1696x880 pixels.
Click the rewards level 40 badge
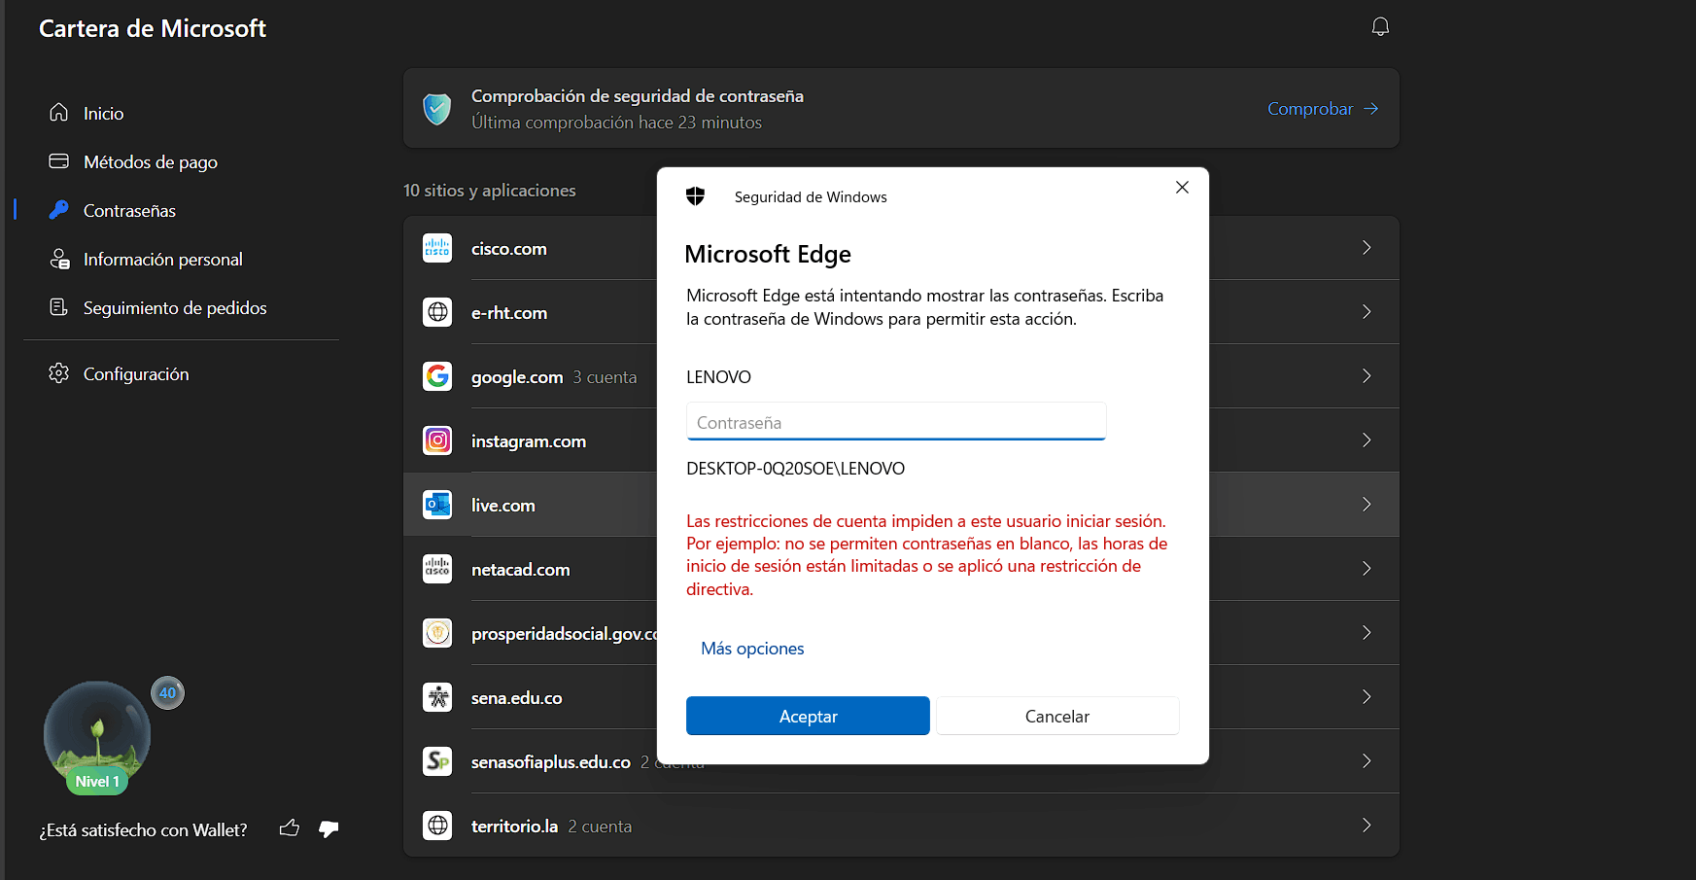(167, 693)
